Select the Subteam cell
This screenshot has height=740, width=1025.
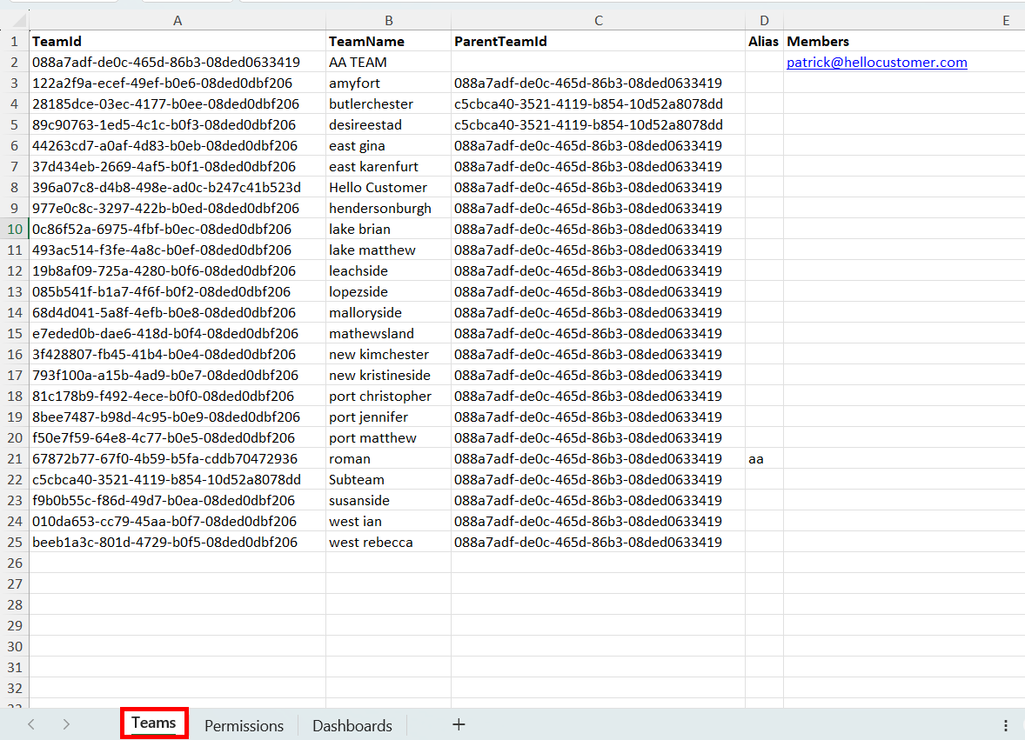click(388, 479)
